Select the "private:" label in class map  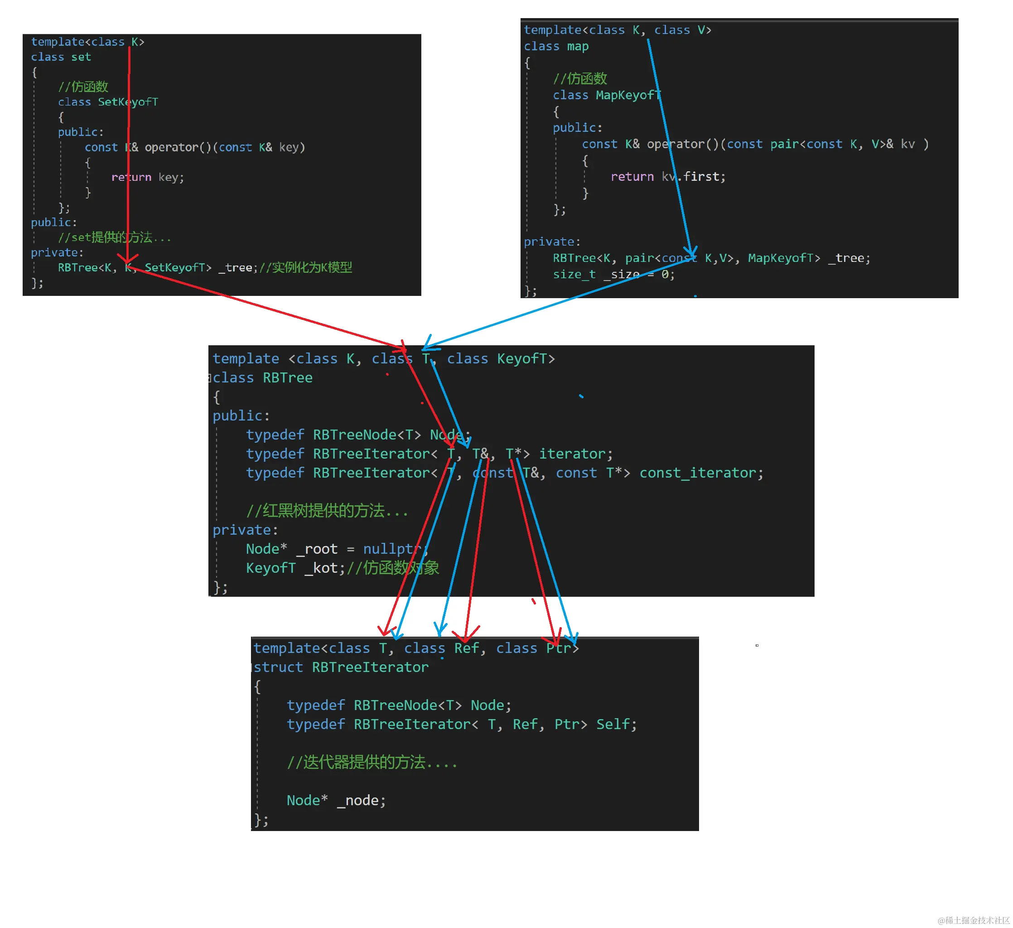(552, 242)
